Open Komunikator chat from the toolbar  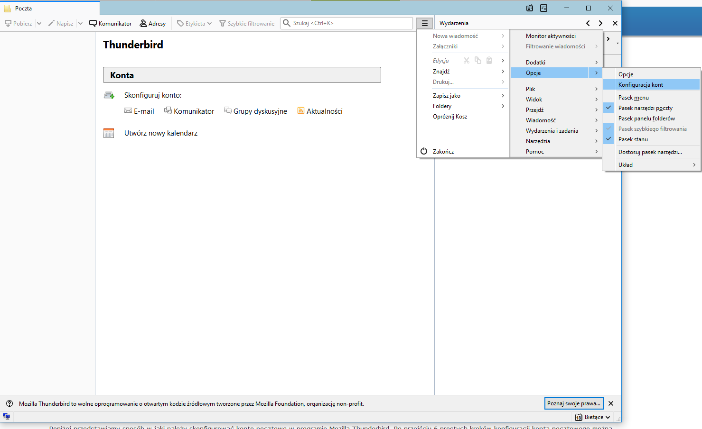click(x=111, y=23)
